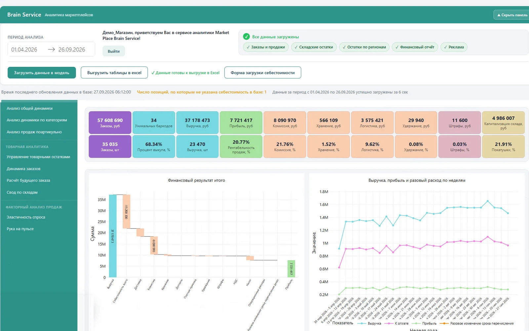Image resolution: width=529 pixels, height=331 pixels.
Task: Select Управление товарными остатками sidebar item
Action: click(39, 157)
